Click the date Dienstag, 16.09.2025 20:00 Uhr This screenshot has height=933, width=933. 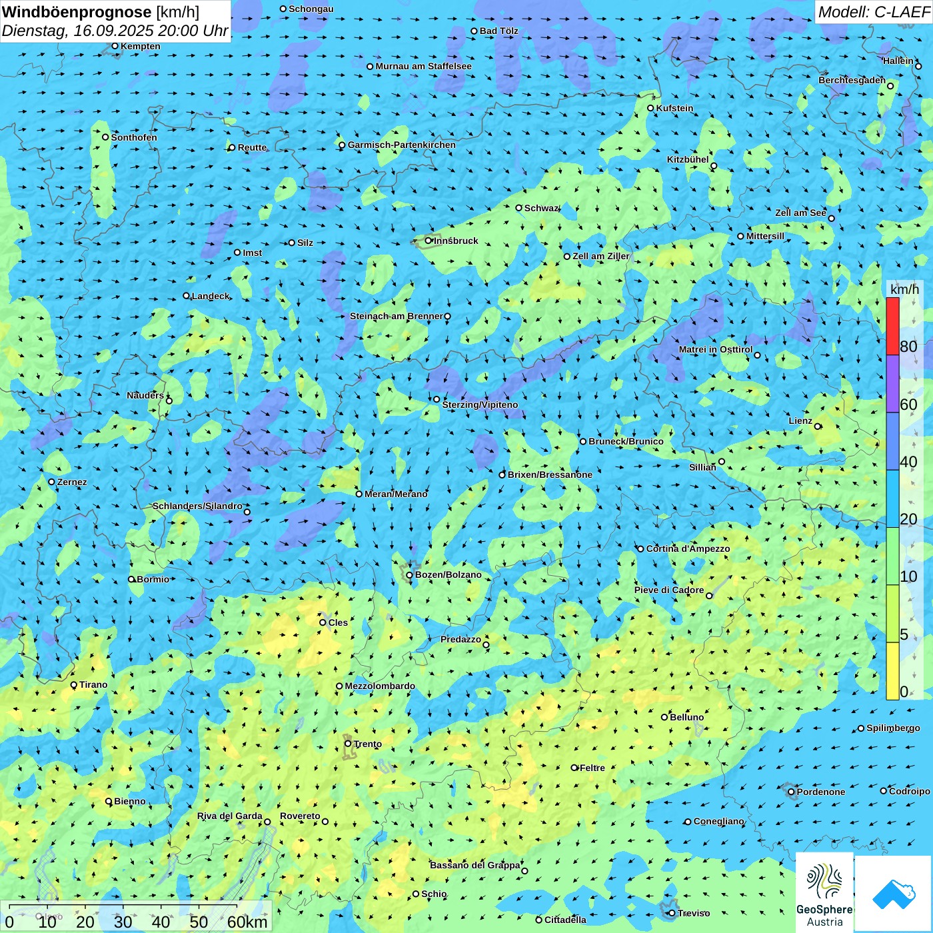(x=115, y=31)
